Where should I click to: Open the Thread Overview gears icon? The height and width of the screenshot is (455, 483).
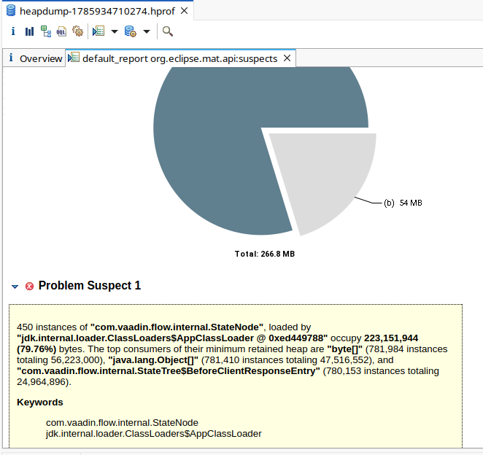pyautogui.click(x=77, y=31)
